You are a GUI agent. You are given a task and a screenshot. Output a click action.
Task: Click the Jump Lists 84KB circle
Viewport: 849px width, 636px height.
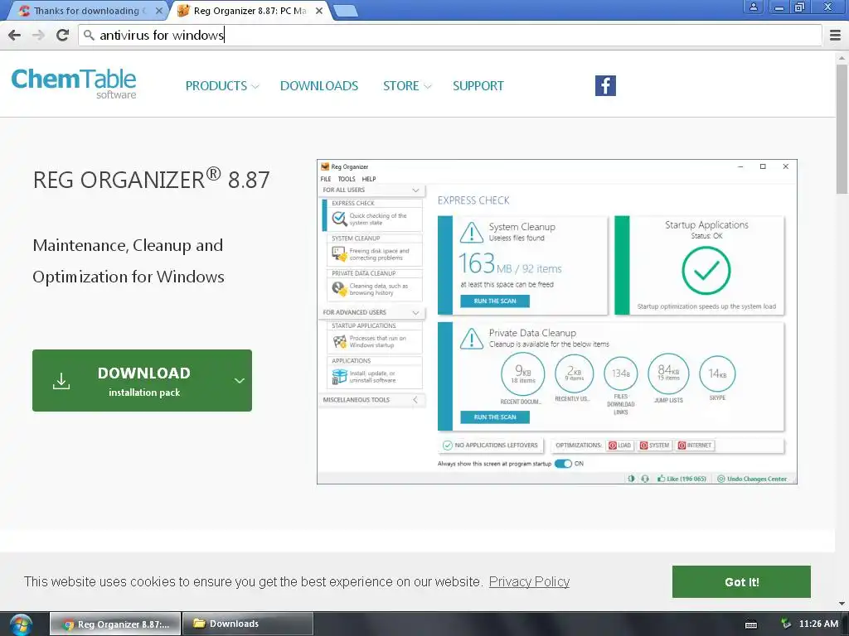tap(668, 373)
